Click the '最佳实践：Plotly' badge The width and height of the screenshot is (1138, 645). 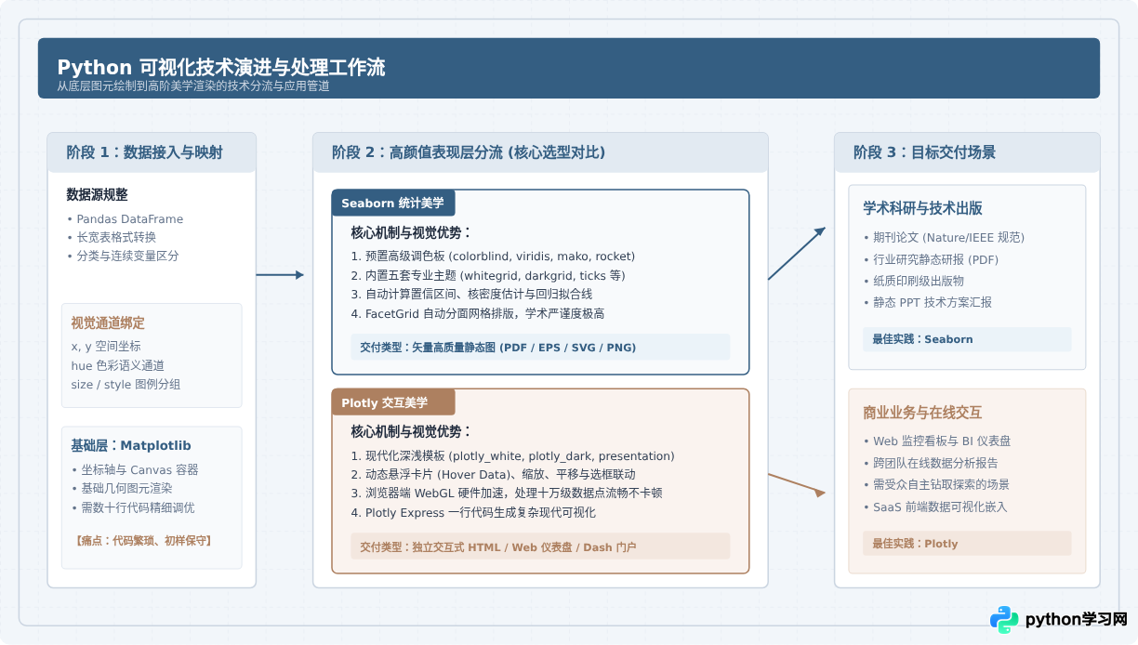click(x=967, y=544)
